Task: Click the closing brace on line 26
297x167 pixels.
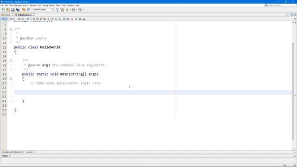Action: click(15, 110)
